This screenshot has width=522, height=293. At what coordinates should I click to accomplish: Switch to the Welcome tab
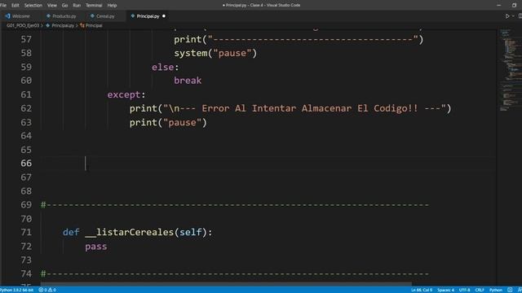point(18,16)
